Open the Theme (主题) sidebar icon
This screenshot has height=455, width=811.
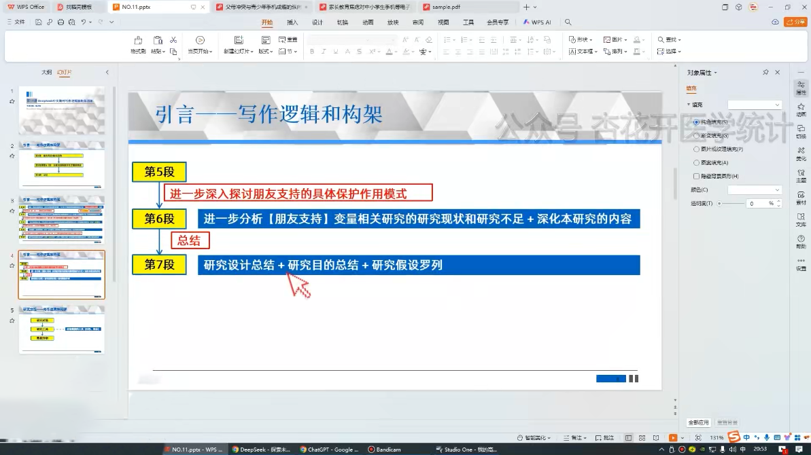(801, 175)
